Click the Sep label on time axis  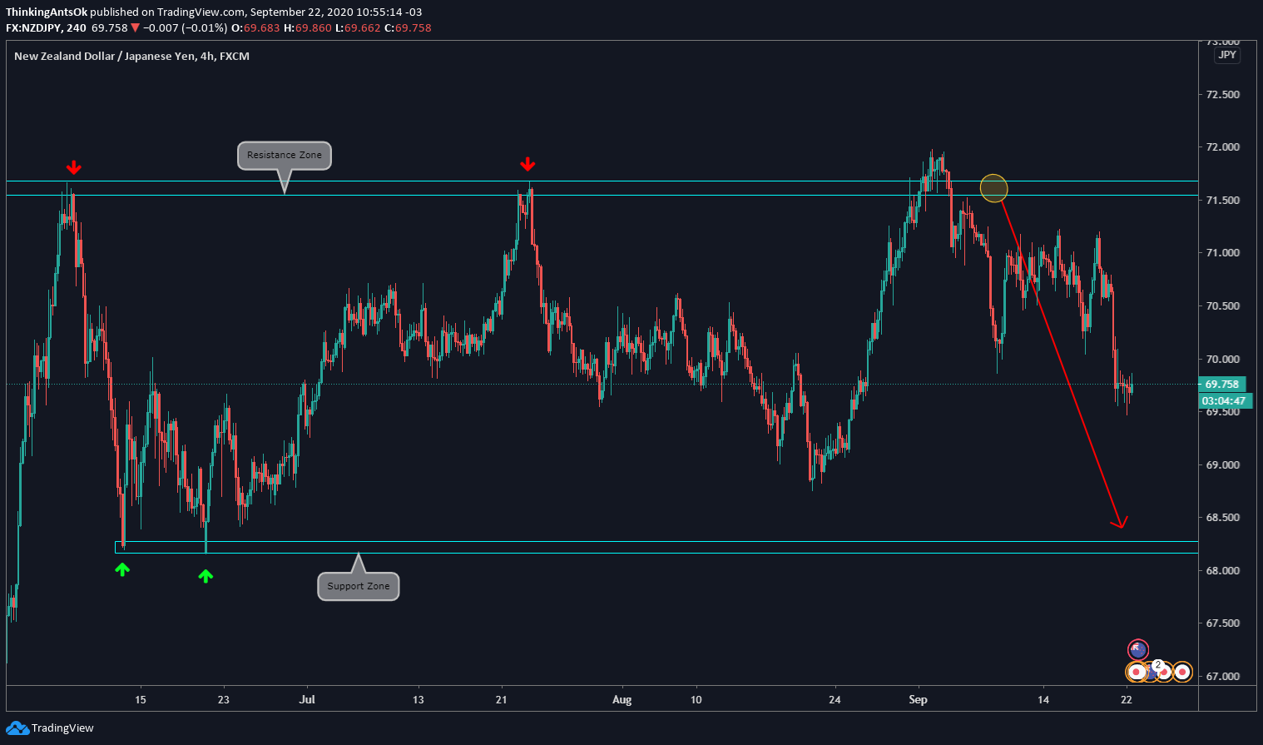pos(918,700)
